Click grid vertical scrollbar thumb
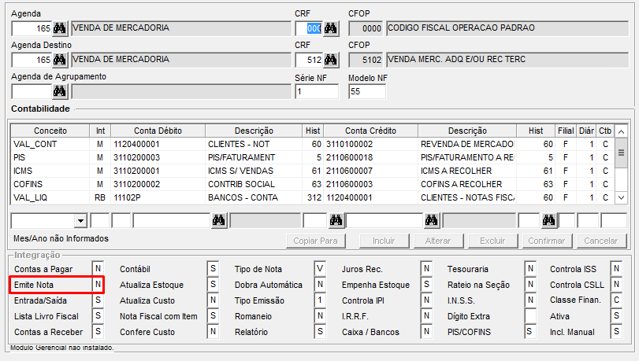Viewport: 639px width, 361px height. tap(621, 153)
